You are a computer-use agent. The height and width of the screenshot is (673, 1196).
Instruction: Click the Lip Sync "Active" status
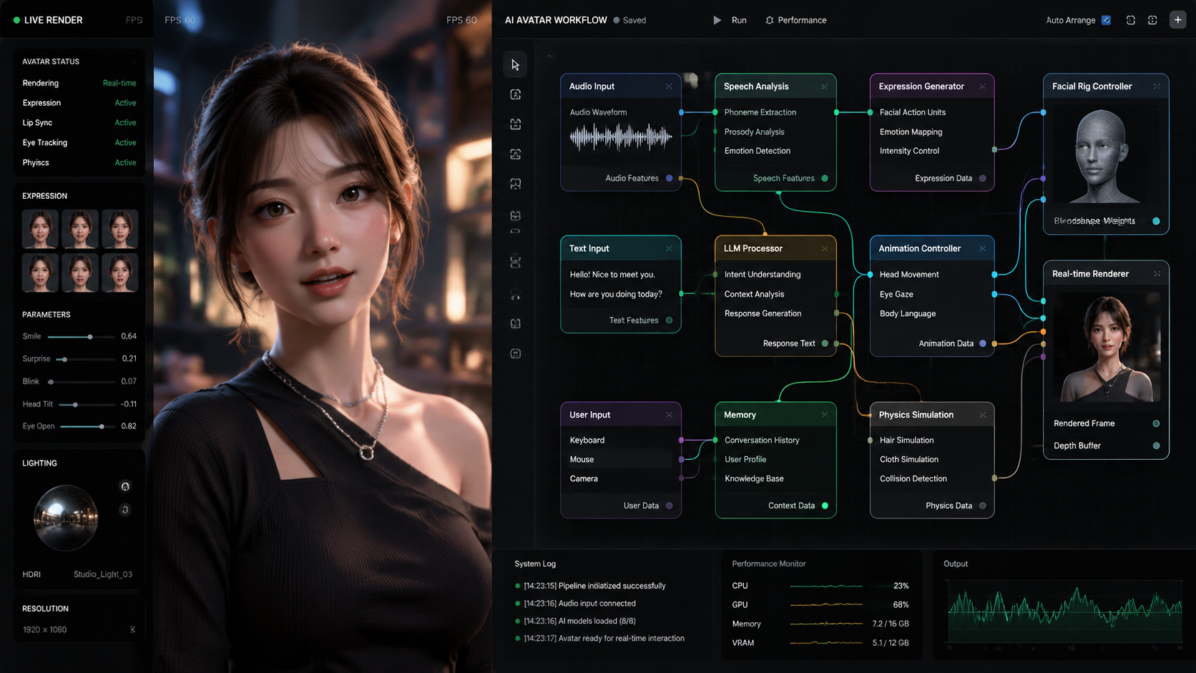tap(125, 123)
